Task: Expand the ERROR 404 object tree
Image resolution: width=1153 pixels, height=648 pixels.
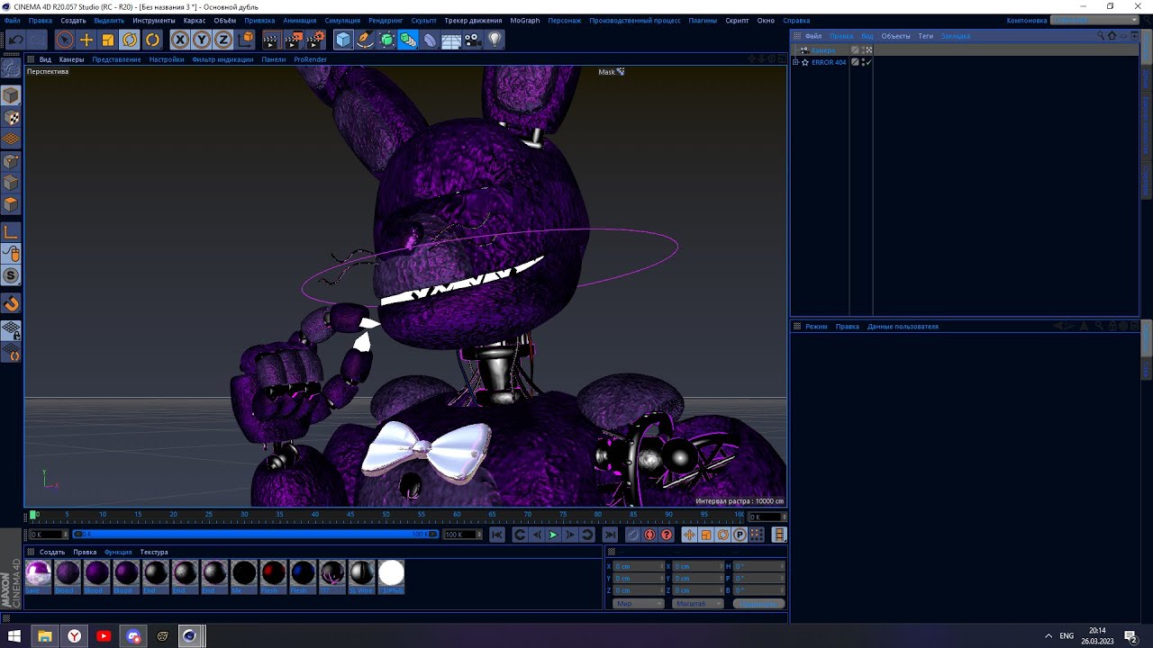Action: 795,62
